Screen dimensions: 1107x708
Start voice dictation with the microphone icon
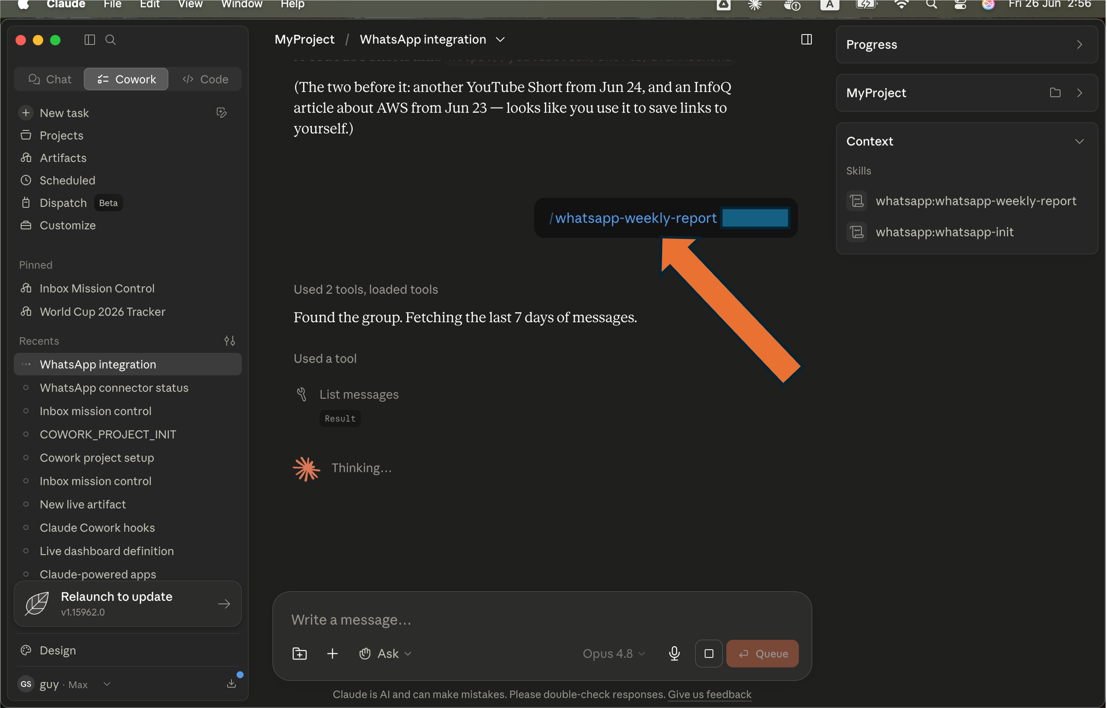[x=675, y=654]
